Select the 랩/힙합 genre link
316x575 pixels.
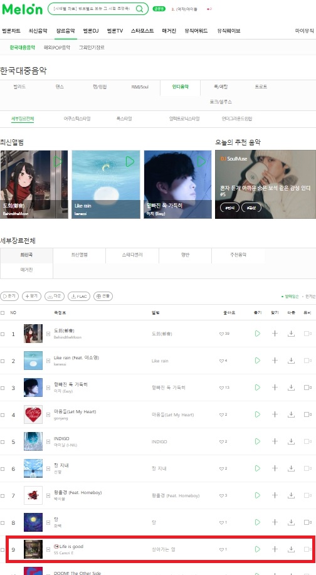[100, 87]
